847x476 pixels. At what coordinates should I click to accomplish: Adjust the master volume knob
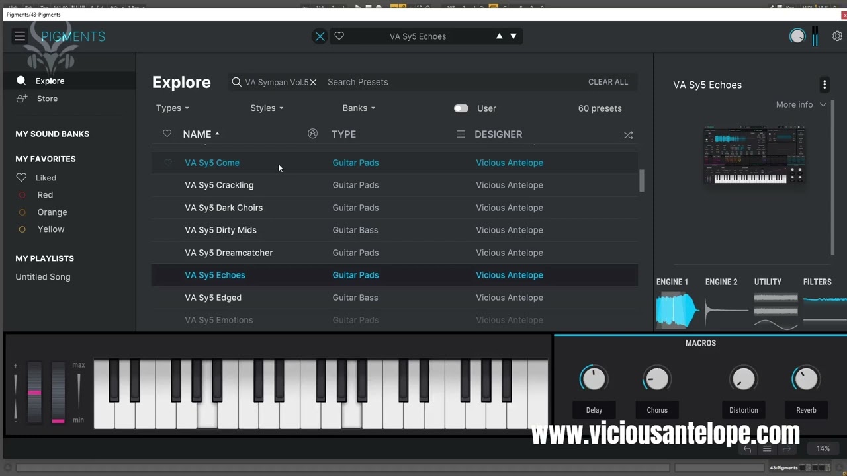[797, 36]
